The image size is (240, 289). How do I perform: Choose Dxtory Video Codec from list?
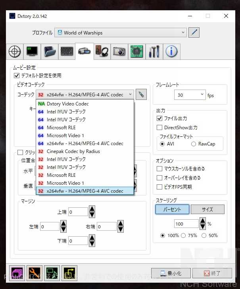click(x=84, y=104)
